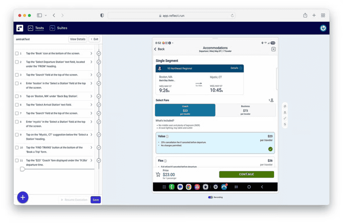343x223 pixels.
Task: Close the Accommodations screen with the X icon
Action: coord(273,49)
